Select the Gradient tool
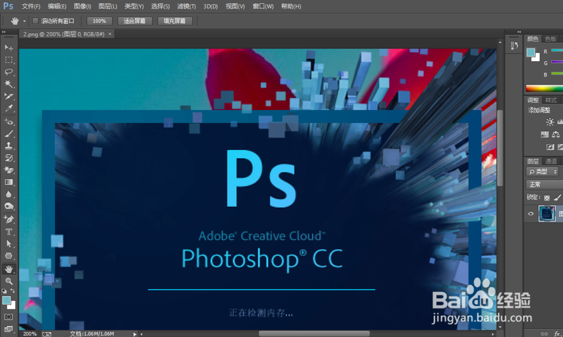The width and height of the screenshot is (563, 337). (x=9, y=183)
